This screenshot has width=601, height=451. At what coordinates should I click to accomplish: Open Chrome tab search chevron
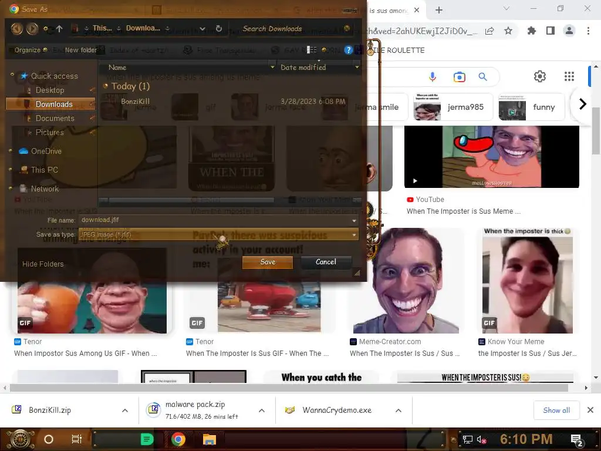(x=507, y=8)
